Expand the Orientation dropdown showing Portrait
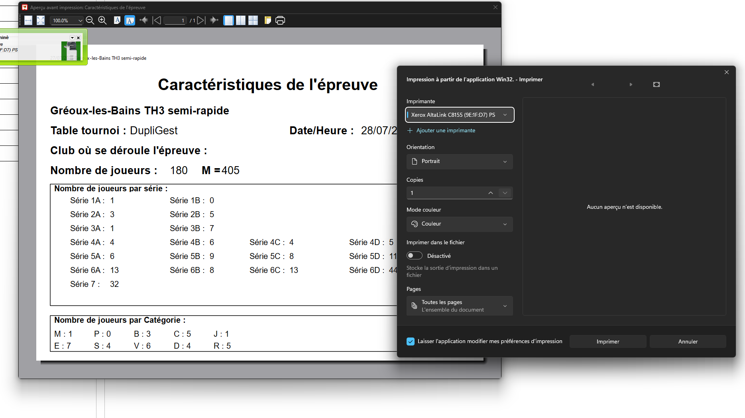The height and width of the screenshot is (418, 745). 460,161
